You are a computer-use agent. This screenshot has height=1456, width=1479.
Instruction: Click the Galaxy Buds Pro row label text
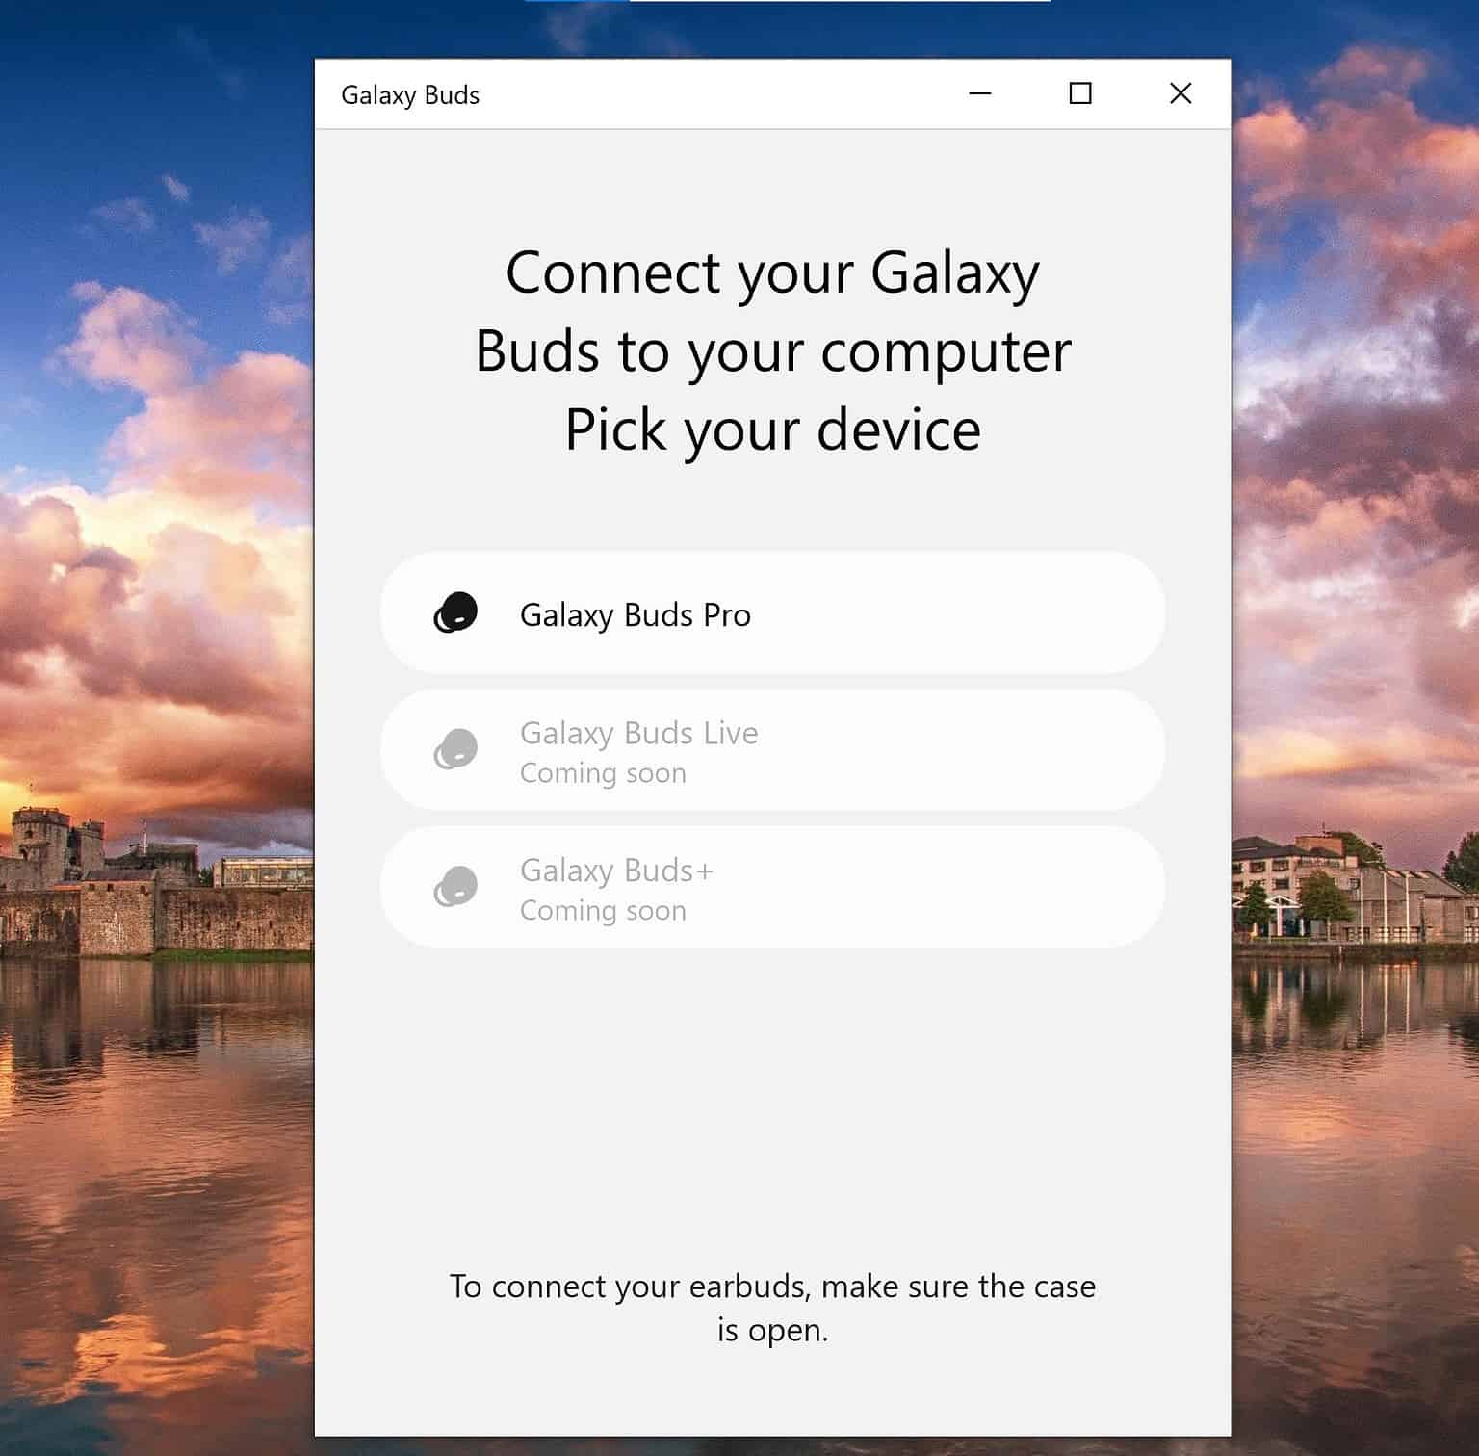pyautogui.click(x=636, y=614)
